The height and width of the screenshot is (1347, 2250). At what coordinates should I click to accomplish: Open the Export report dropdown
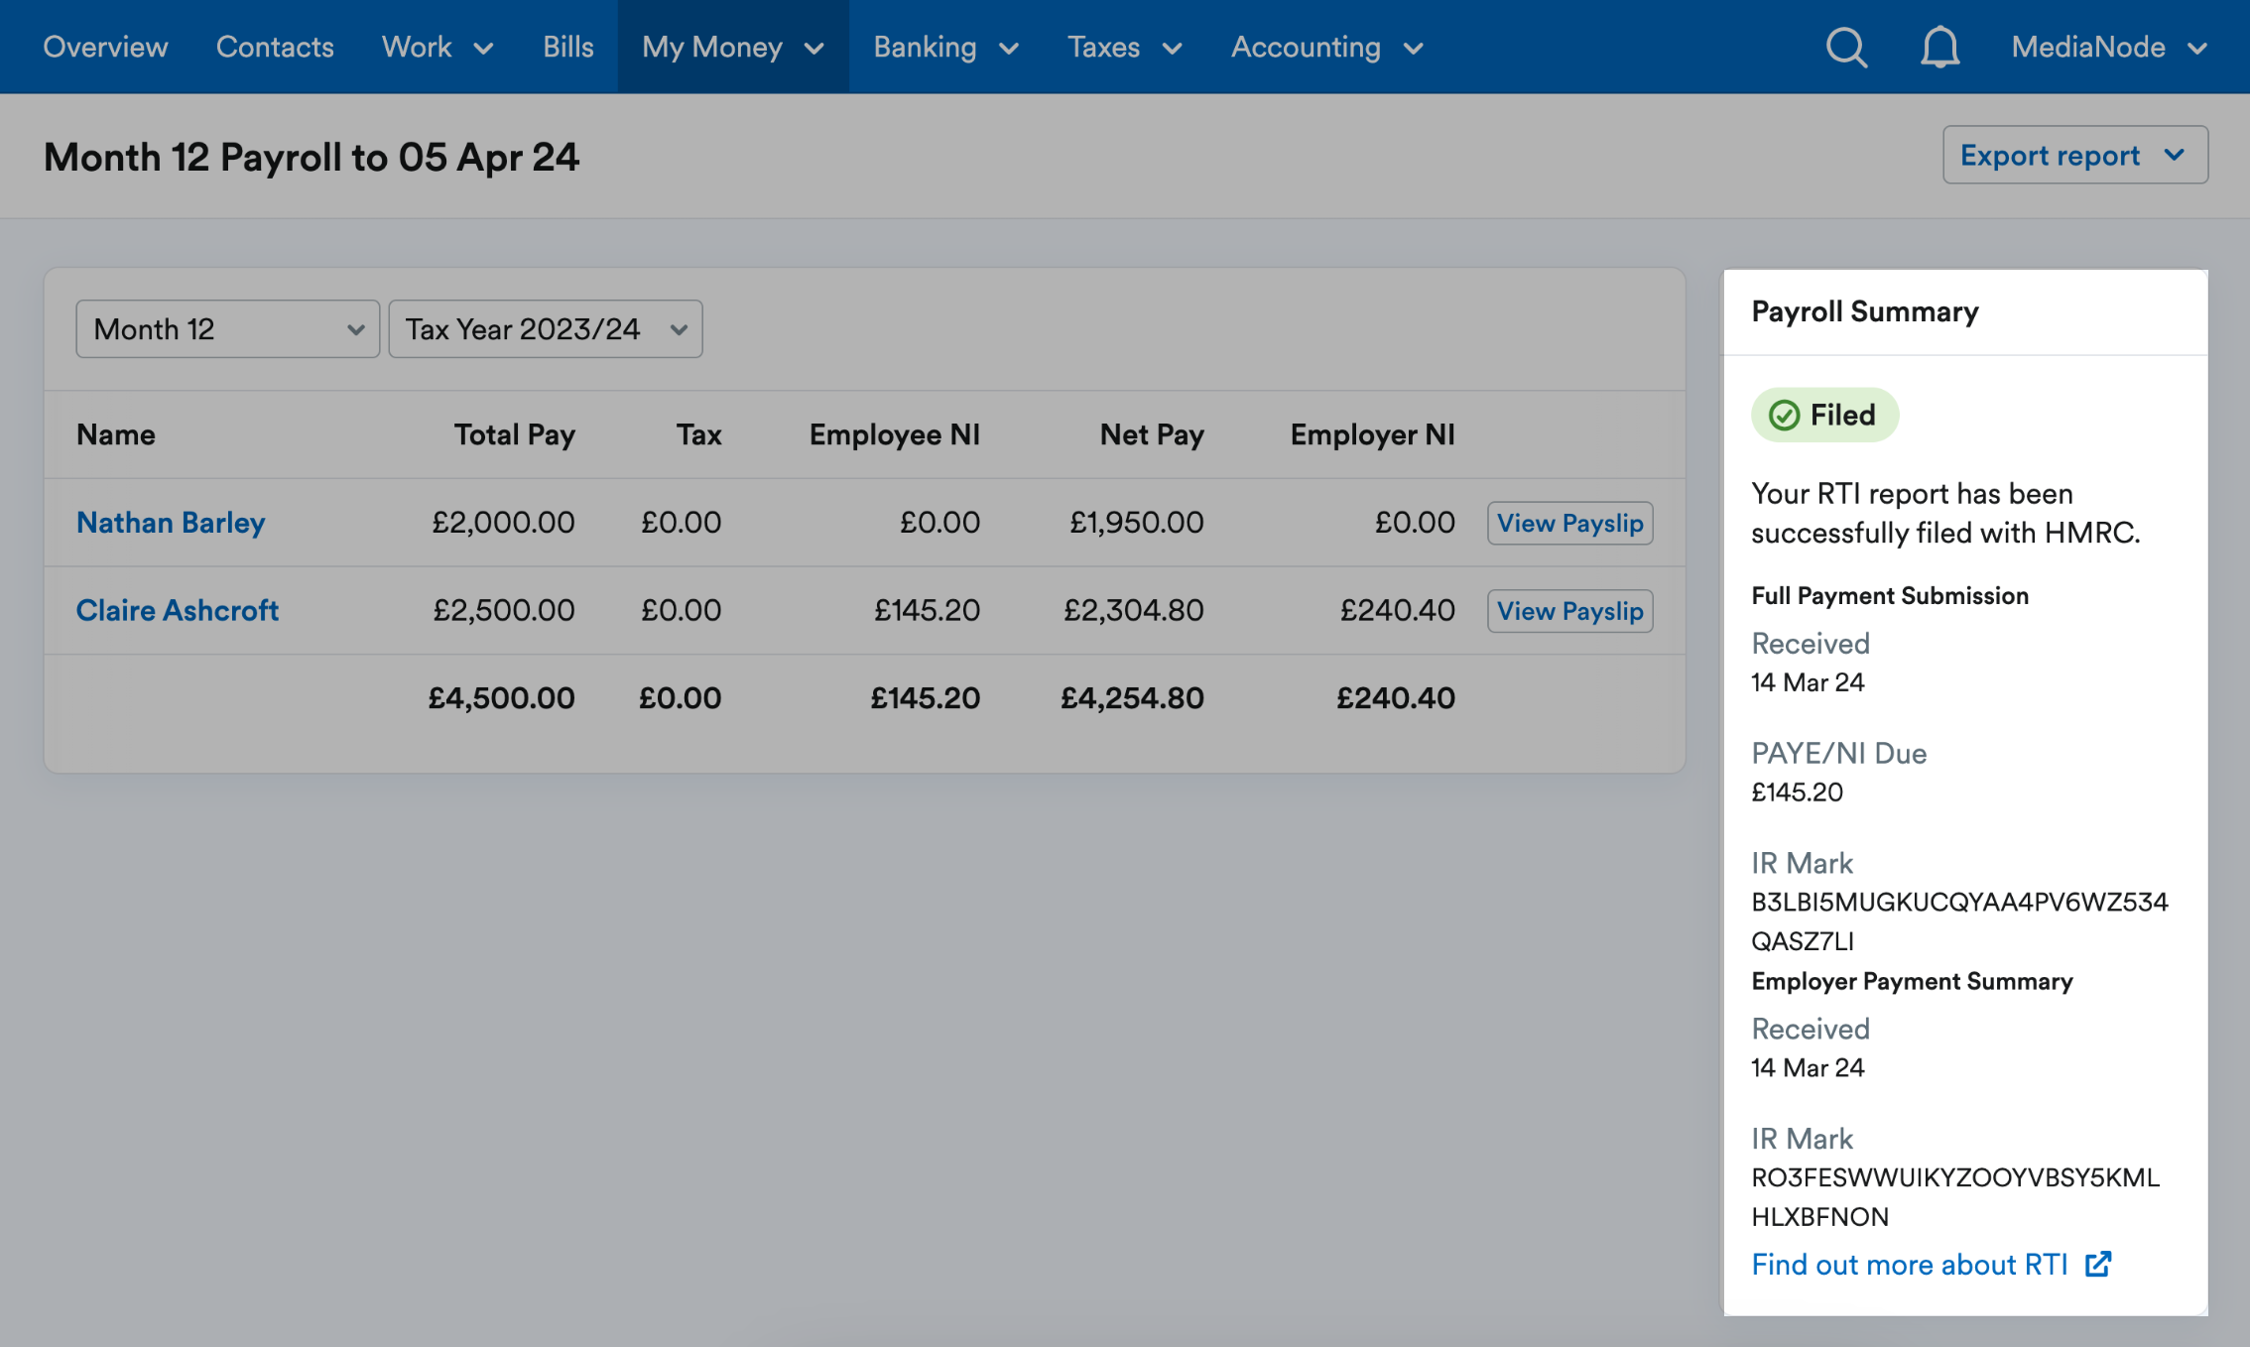[x=2075, y=155]
